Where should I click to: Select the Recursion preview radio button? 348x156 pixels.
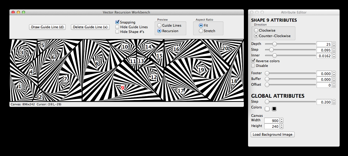point(159,31)
